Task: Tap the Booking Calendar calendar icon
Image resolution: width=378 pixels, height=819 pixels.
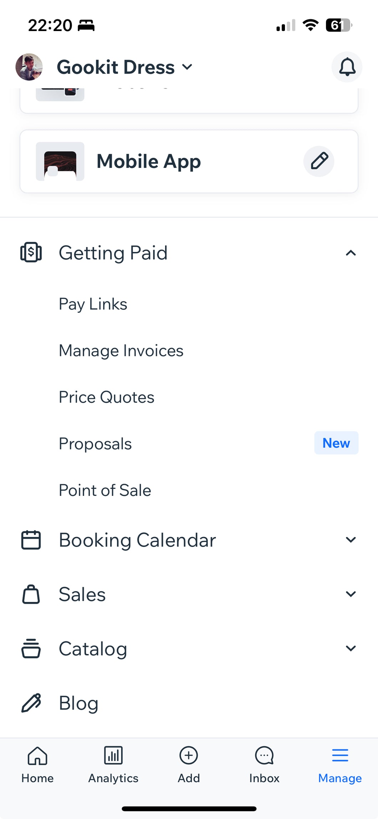Action: [x=31, y=539]
